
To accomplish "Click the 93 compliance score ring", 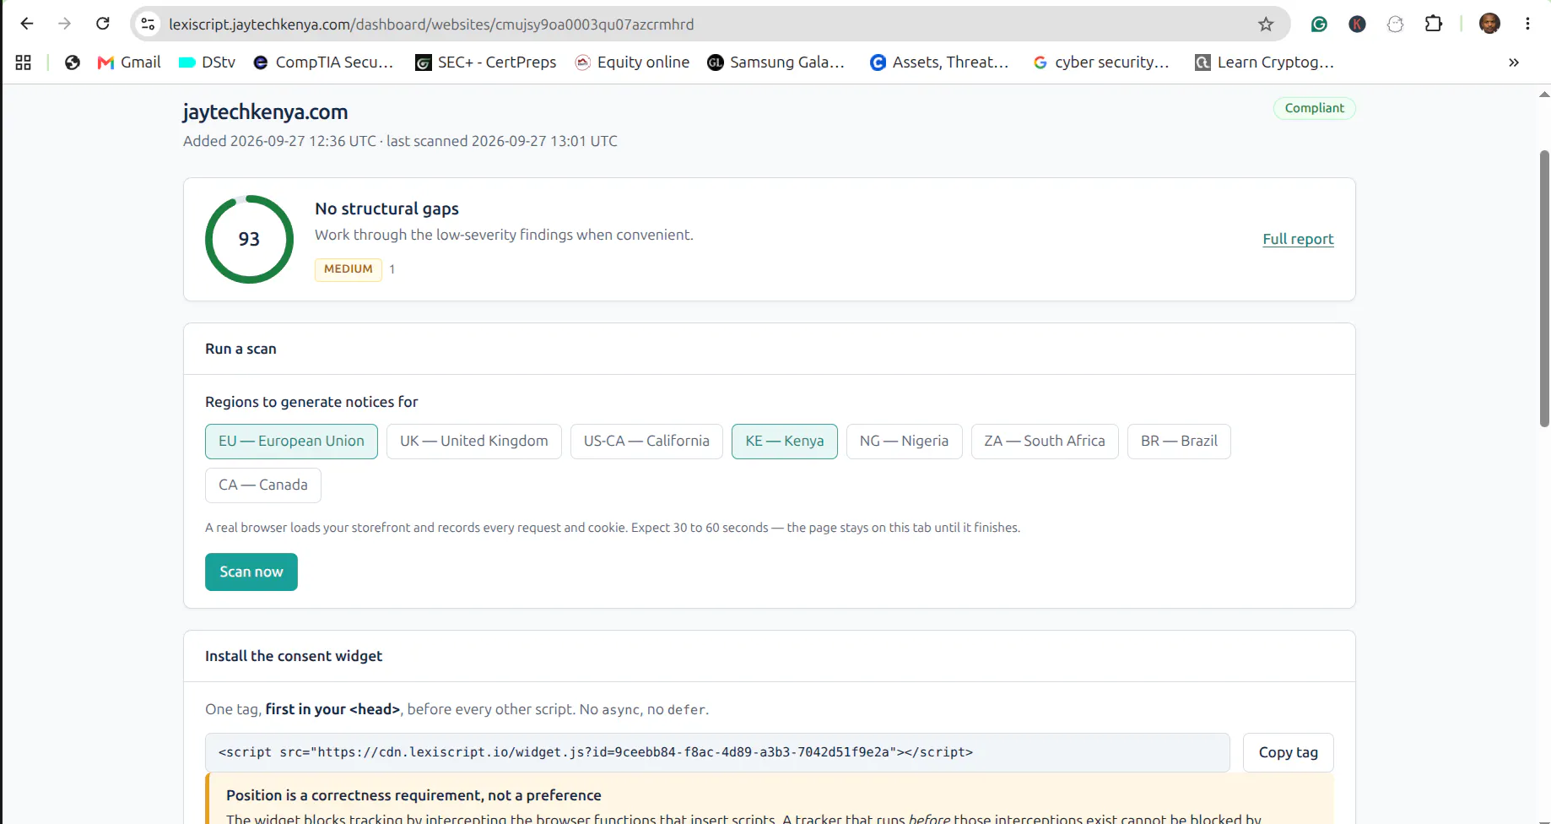I will (x=249, y=239).
